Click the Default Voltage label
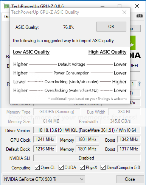The image size is (146, 185). coord(71,64)
